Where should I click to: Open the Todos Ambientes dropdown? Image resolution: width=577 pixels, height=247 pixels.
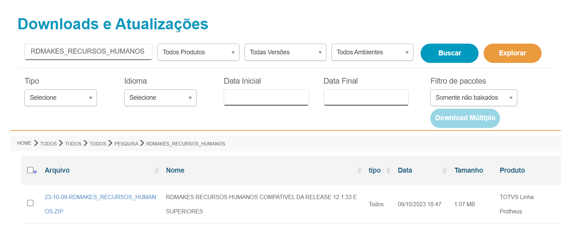point(372,52)
